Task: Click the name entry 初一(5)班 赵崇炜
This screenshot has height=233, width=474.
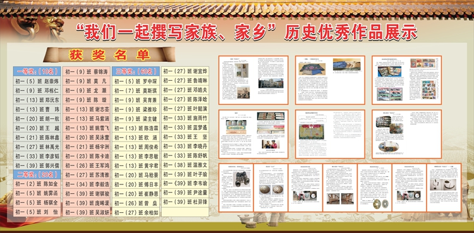Action: point(37,81)
